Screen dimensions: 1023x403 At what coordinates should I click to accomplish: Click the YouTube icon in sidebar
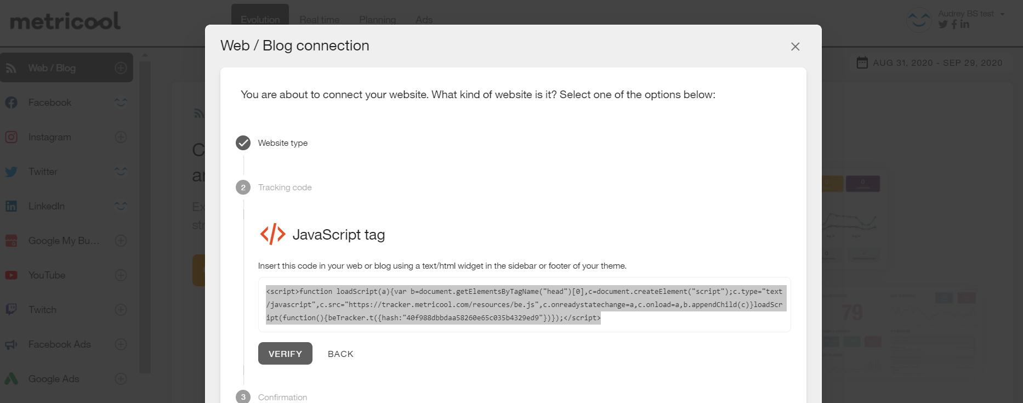tap(12, 275)
